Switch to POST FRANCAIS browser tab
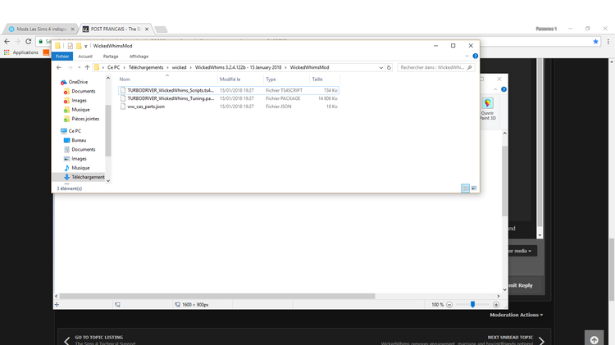This screenshot has width=615, height=345. pyautogui.click(x=115, y=29)
